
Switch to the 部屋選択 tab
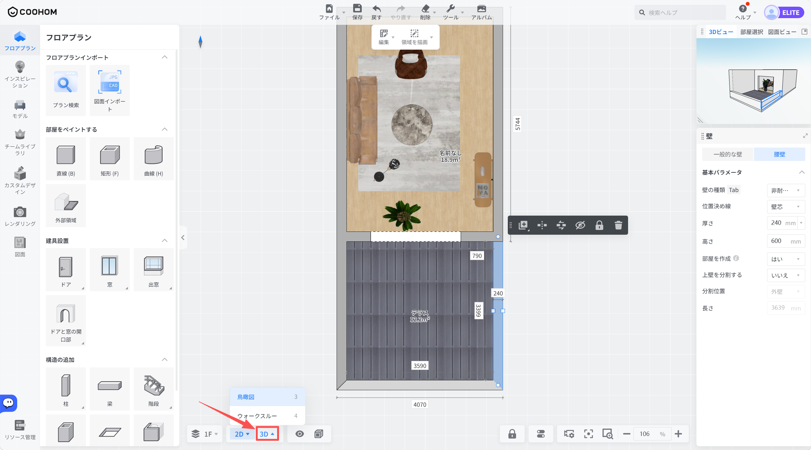pos(752,32)
